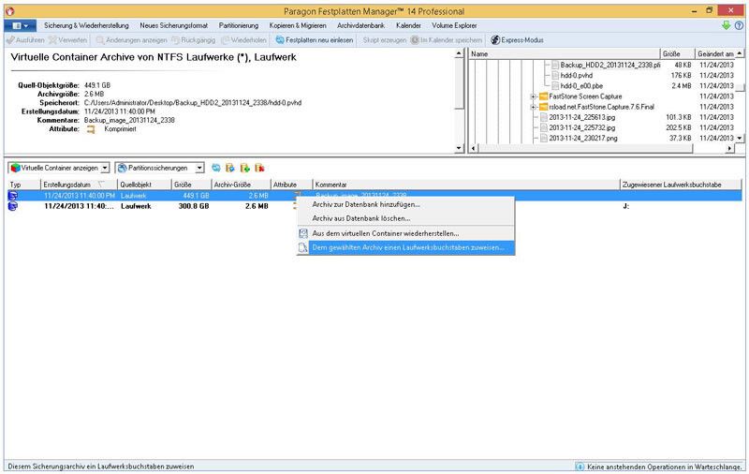Select file 2013-11-24_225613.jpg

581,117
